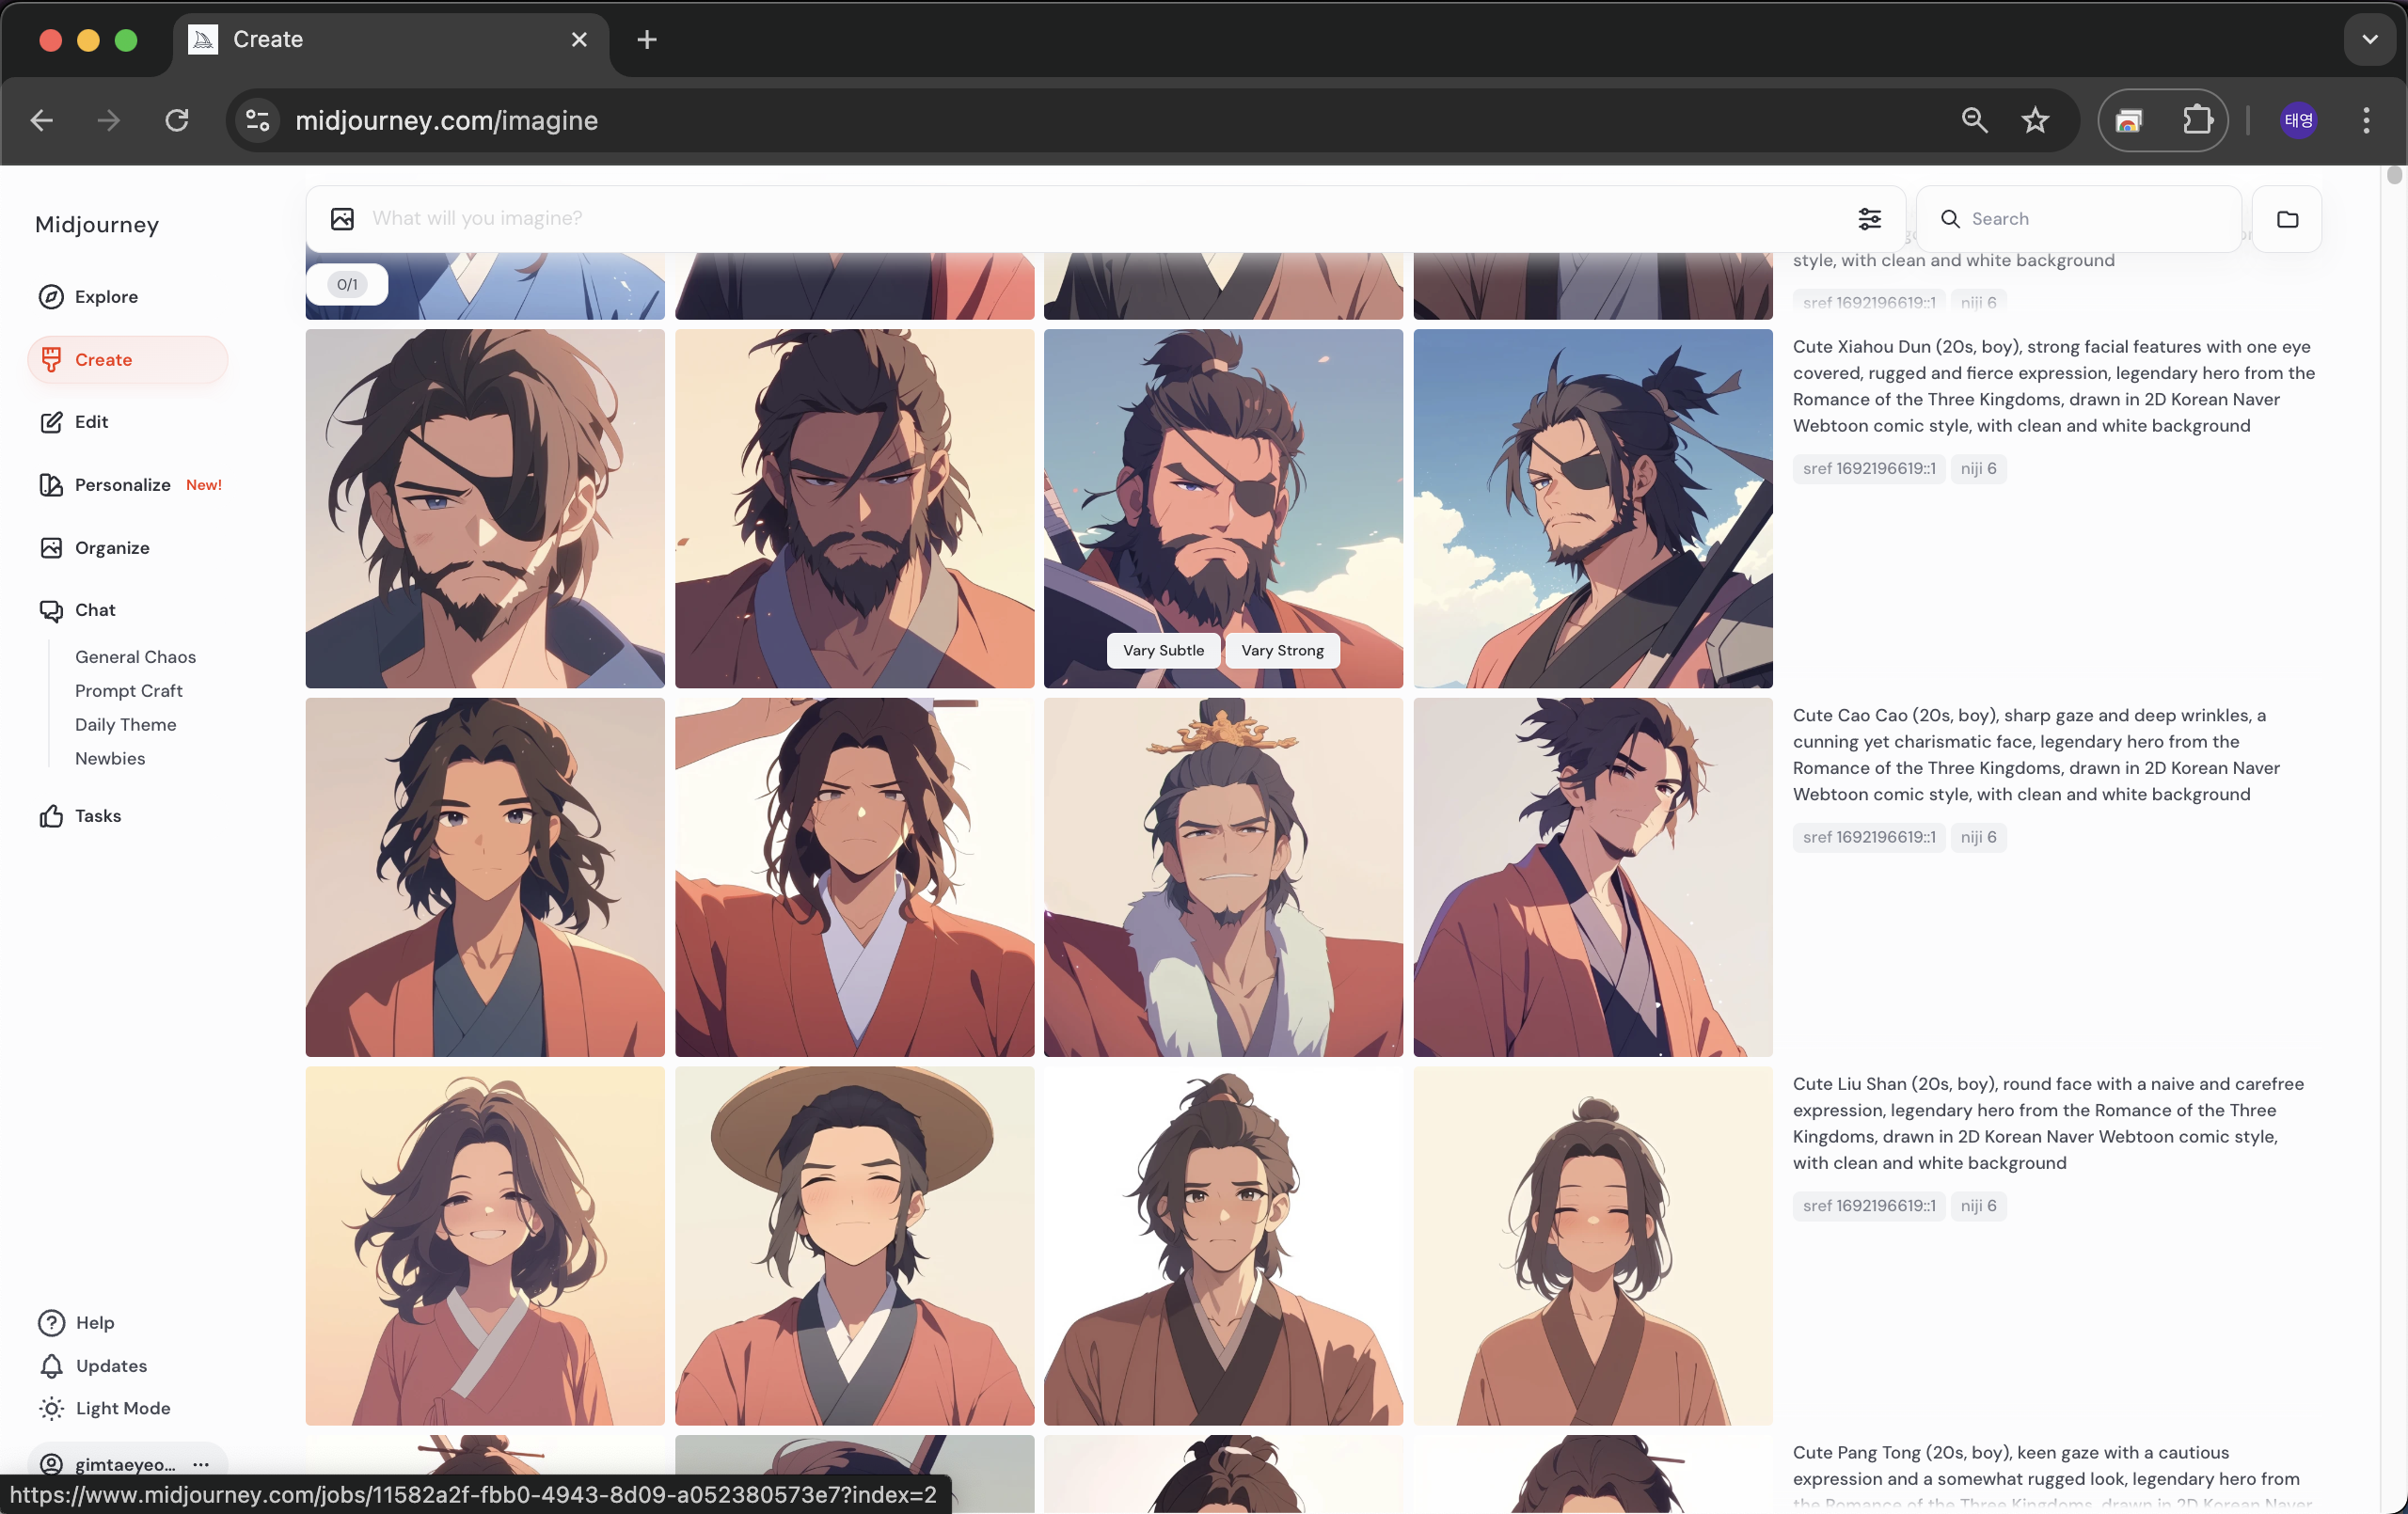
Task: Bookmark this page with star icon
Action: [x=2035, y=121]
